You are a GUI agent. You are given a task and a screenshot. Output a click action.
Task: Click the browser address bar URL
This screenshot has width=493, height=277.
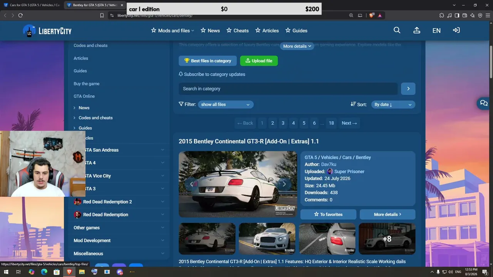[x=155, y=15]
